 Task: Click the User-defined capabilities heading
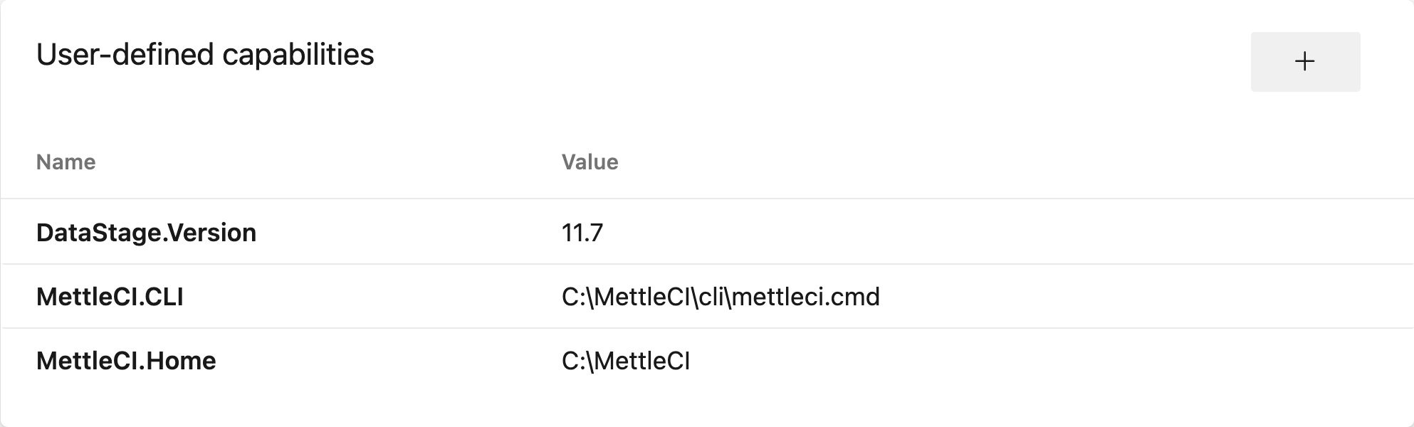pos(205,55)
